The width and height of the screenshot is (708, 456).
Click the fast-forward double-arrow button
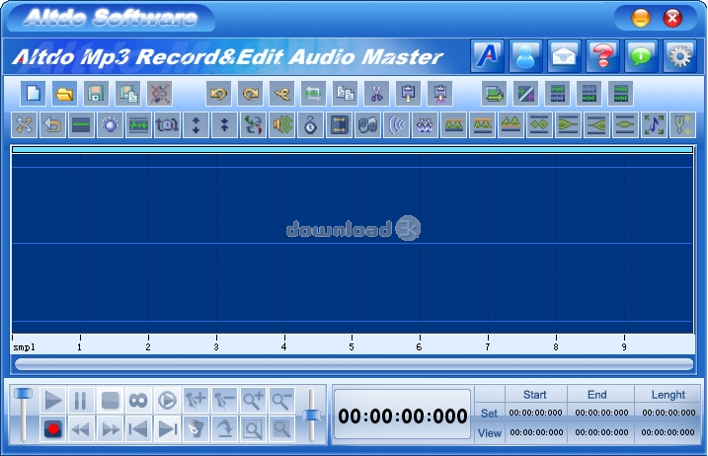110,429
